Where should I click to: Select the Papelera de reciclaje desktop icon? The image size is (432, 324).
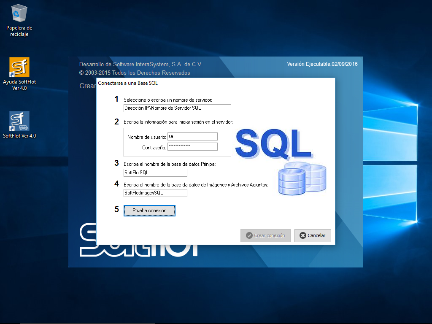pyautogui.click(x=19, y=20)
